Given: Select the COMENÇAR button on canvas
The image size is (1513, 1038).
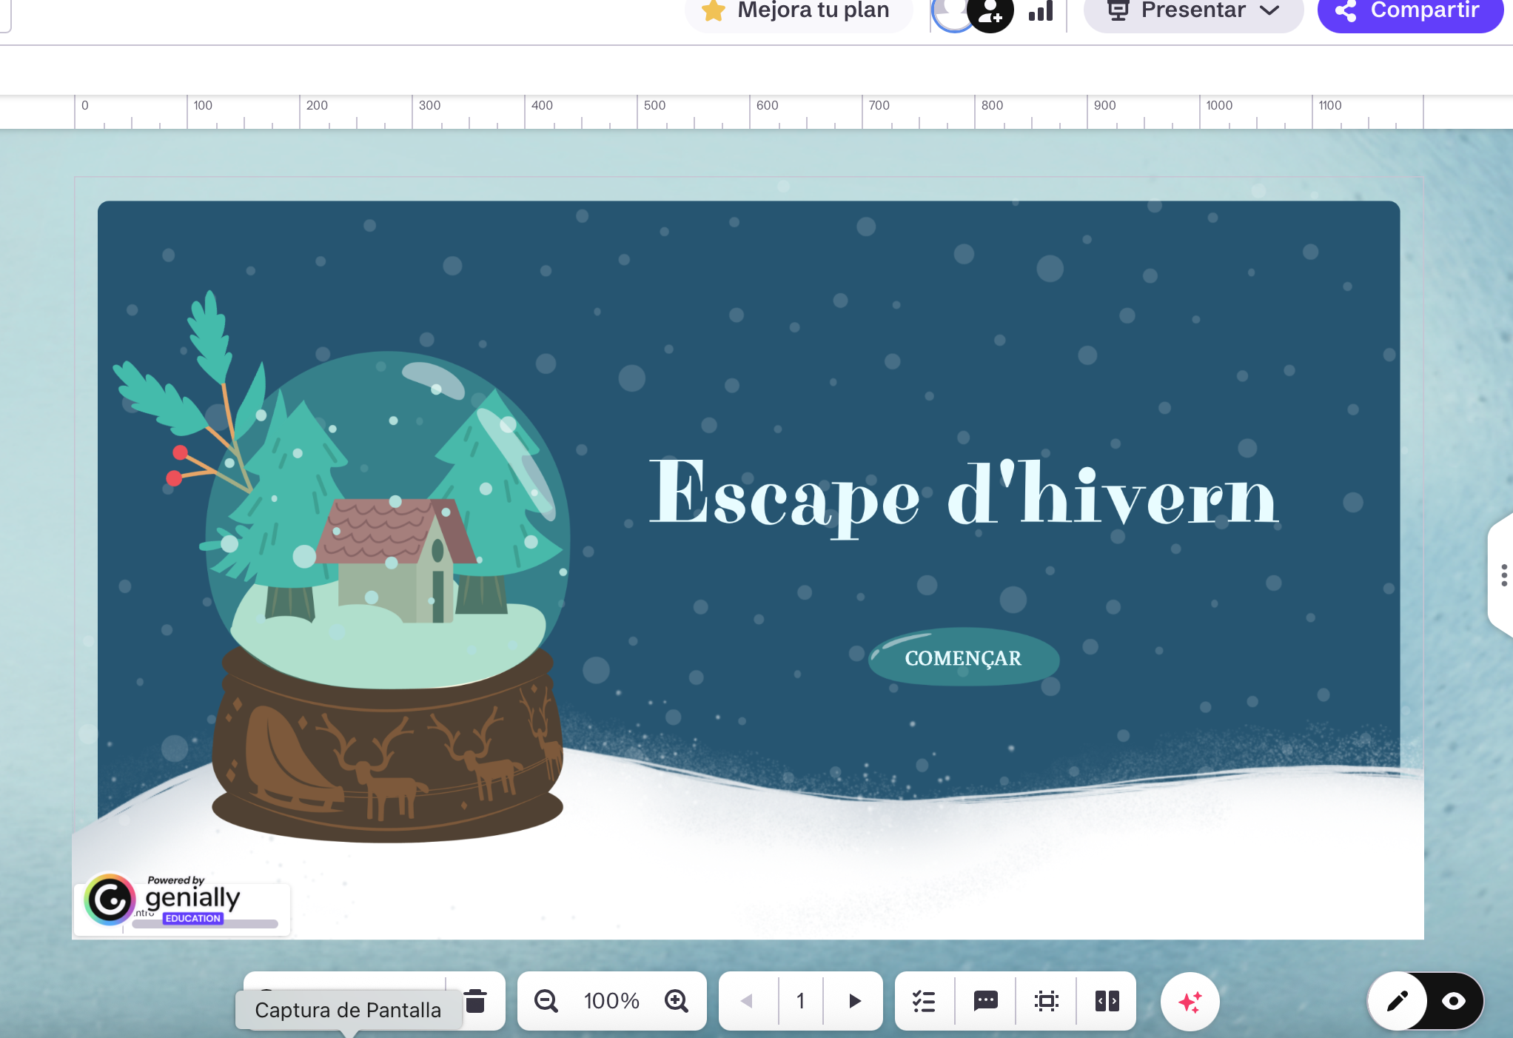Looking at the screenshot, I should pos(963,657).
